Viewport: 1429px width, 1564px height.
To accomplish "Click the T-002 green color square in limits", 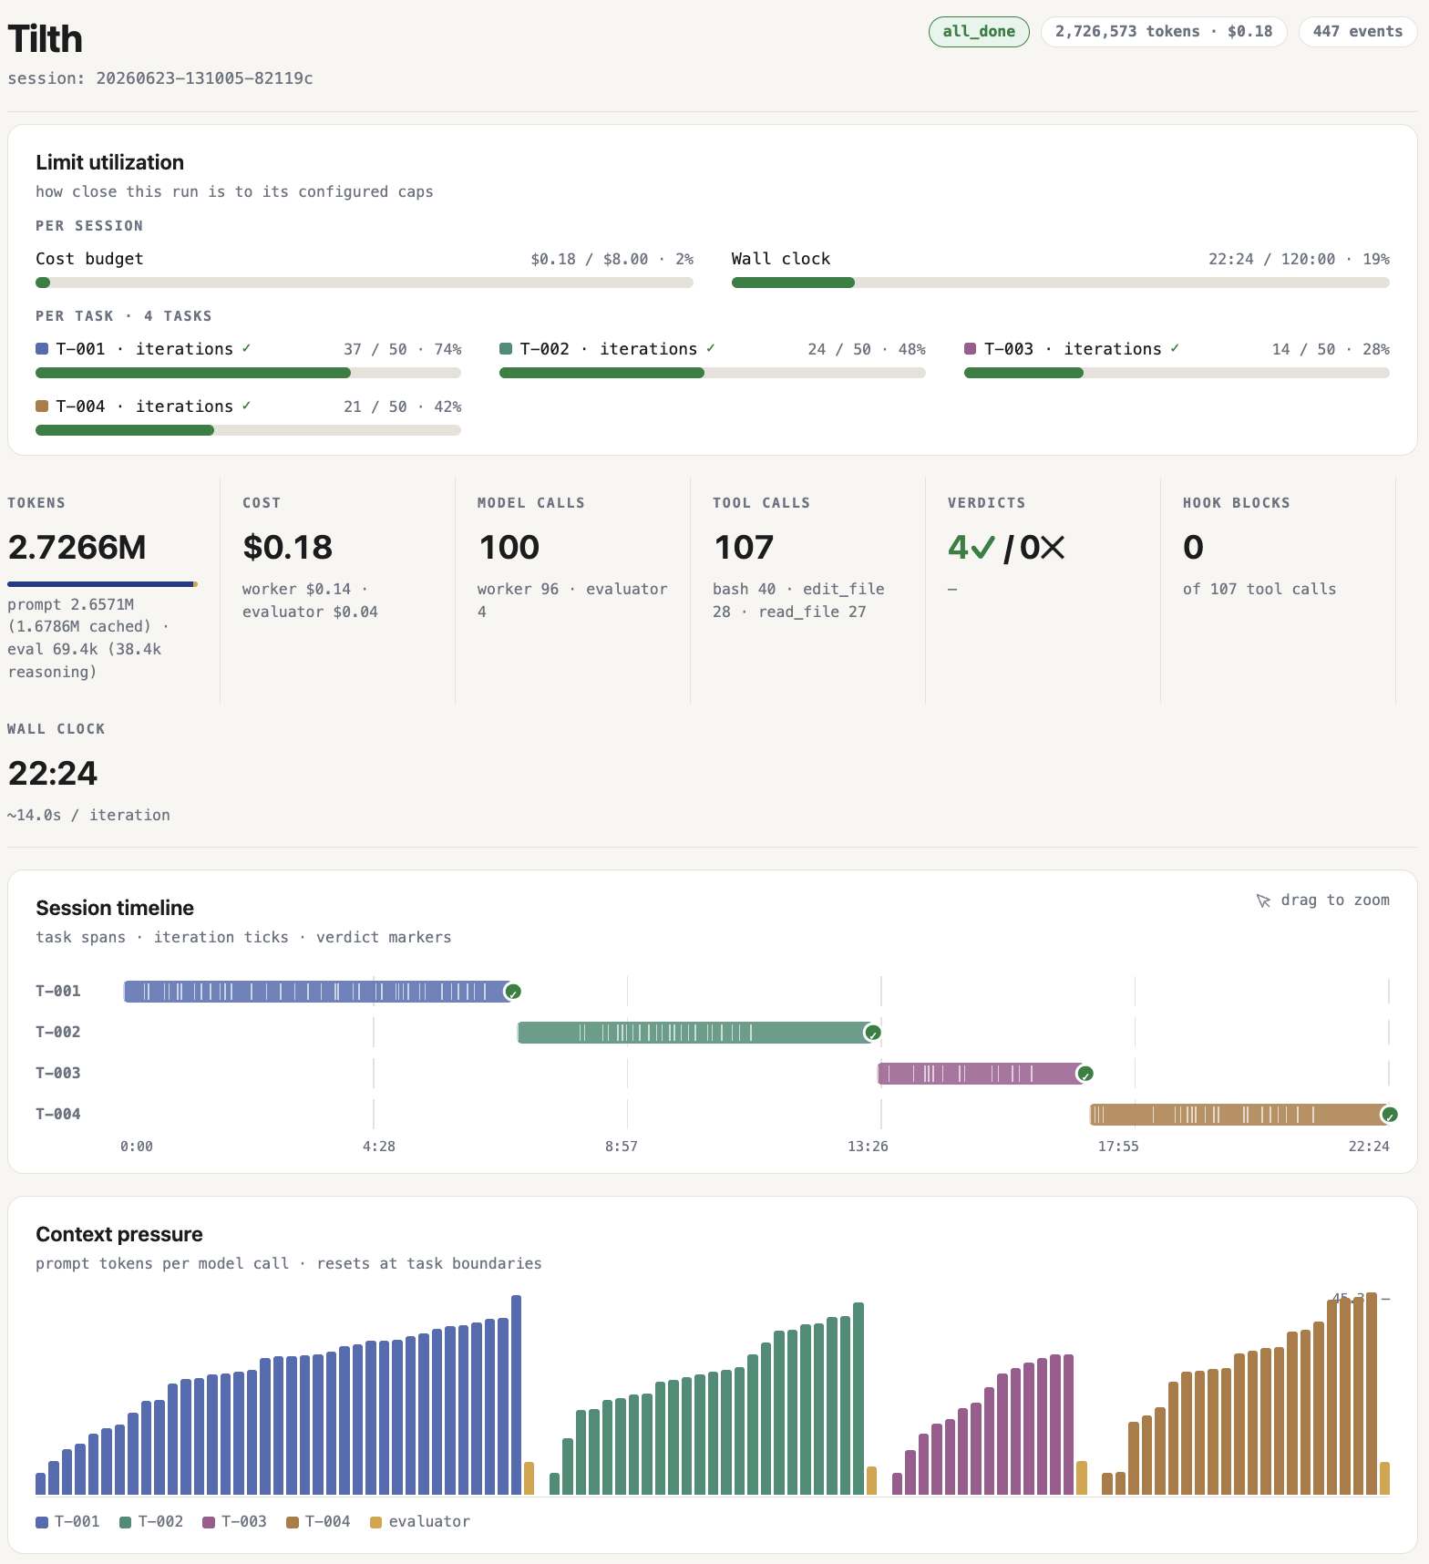I will tap(506, 349).
